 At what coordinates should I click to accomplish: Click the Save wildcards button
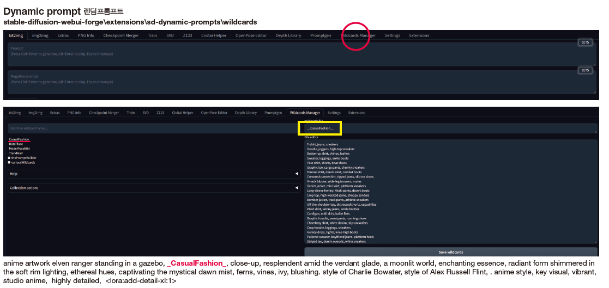pyautogui.click(x=450, y=252)
